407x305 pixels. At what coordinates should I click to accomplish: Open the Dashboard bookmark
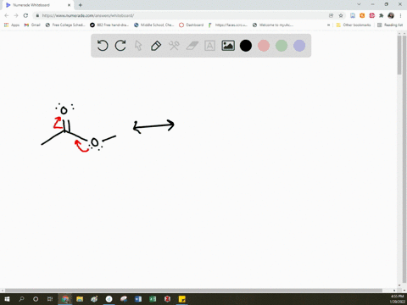point(192,25)
